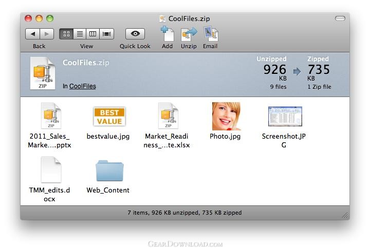Select the Market_Readiness xlsx file
The height and width of the screenshot is (248, 370).
pyautogui.click(x=168, y=116)
